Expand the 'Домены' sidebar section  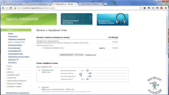[10, 72]
